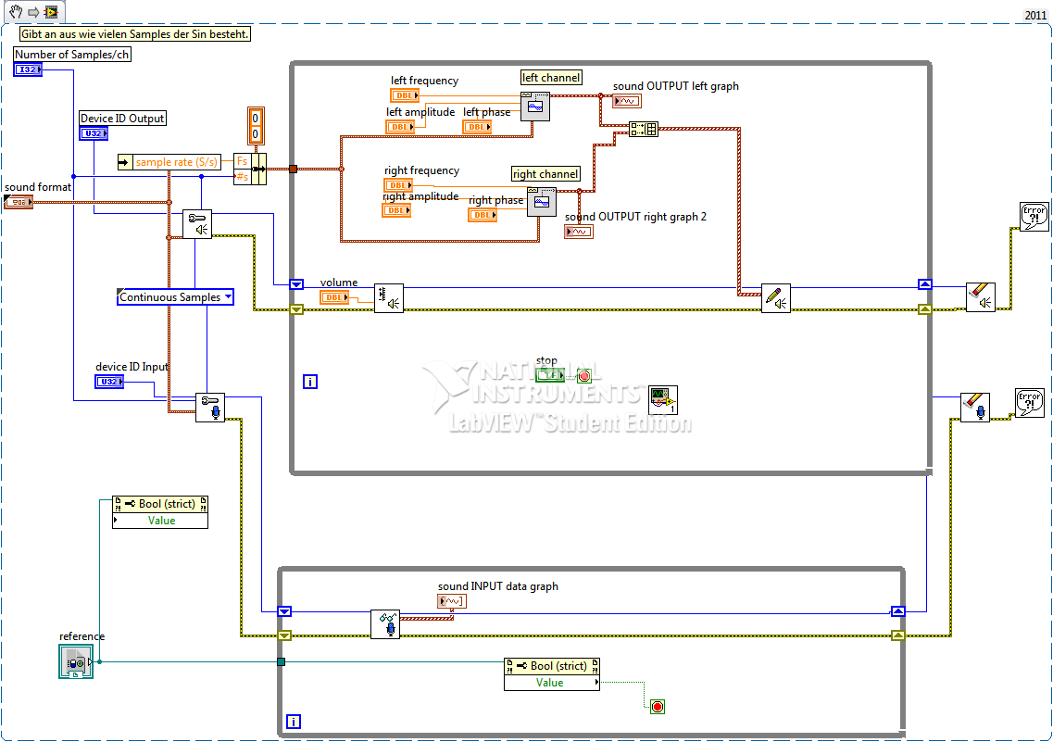Click upper zero numeric array constant
The image size is (1053, 742).
pos(256,118)
